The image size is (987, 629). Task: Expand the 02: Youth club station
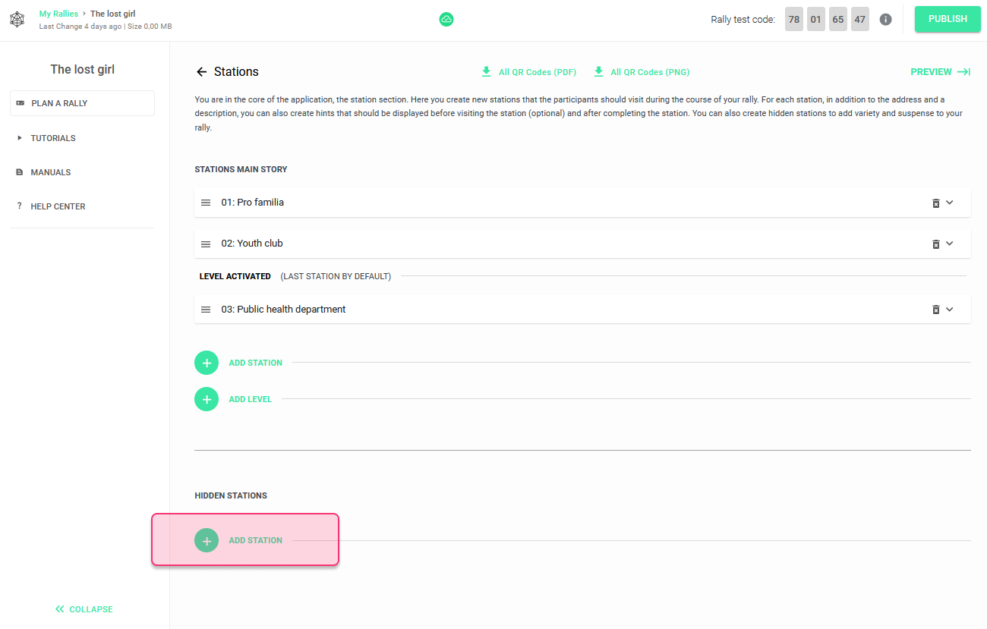click(949, 244)
